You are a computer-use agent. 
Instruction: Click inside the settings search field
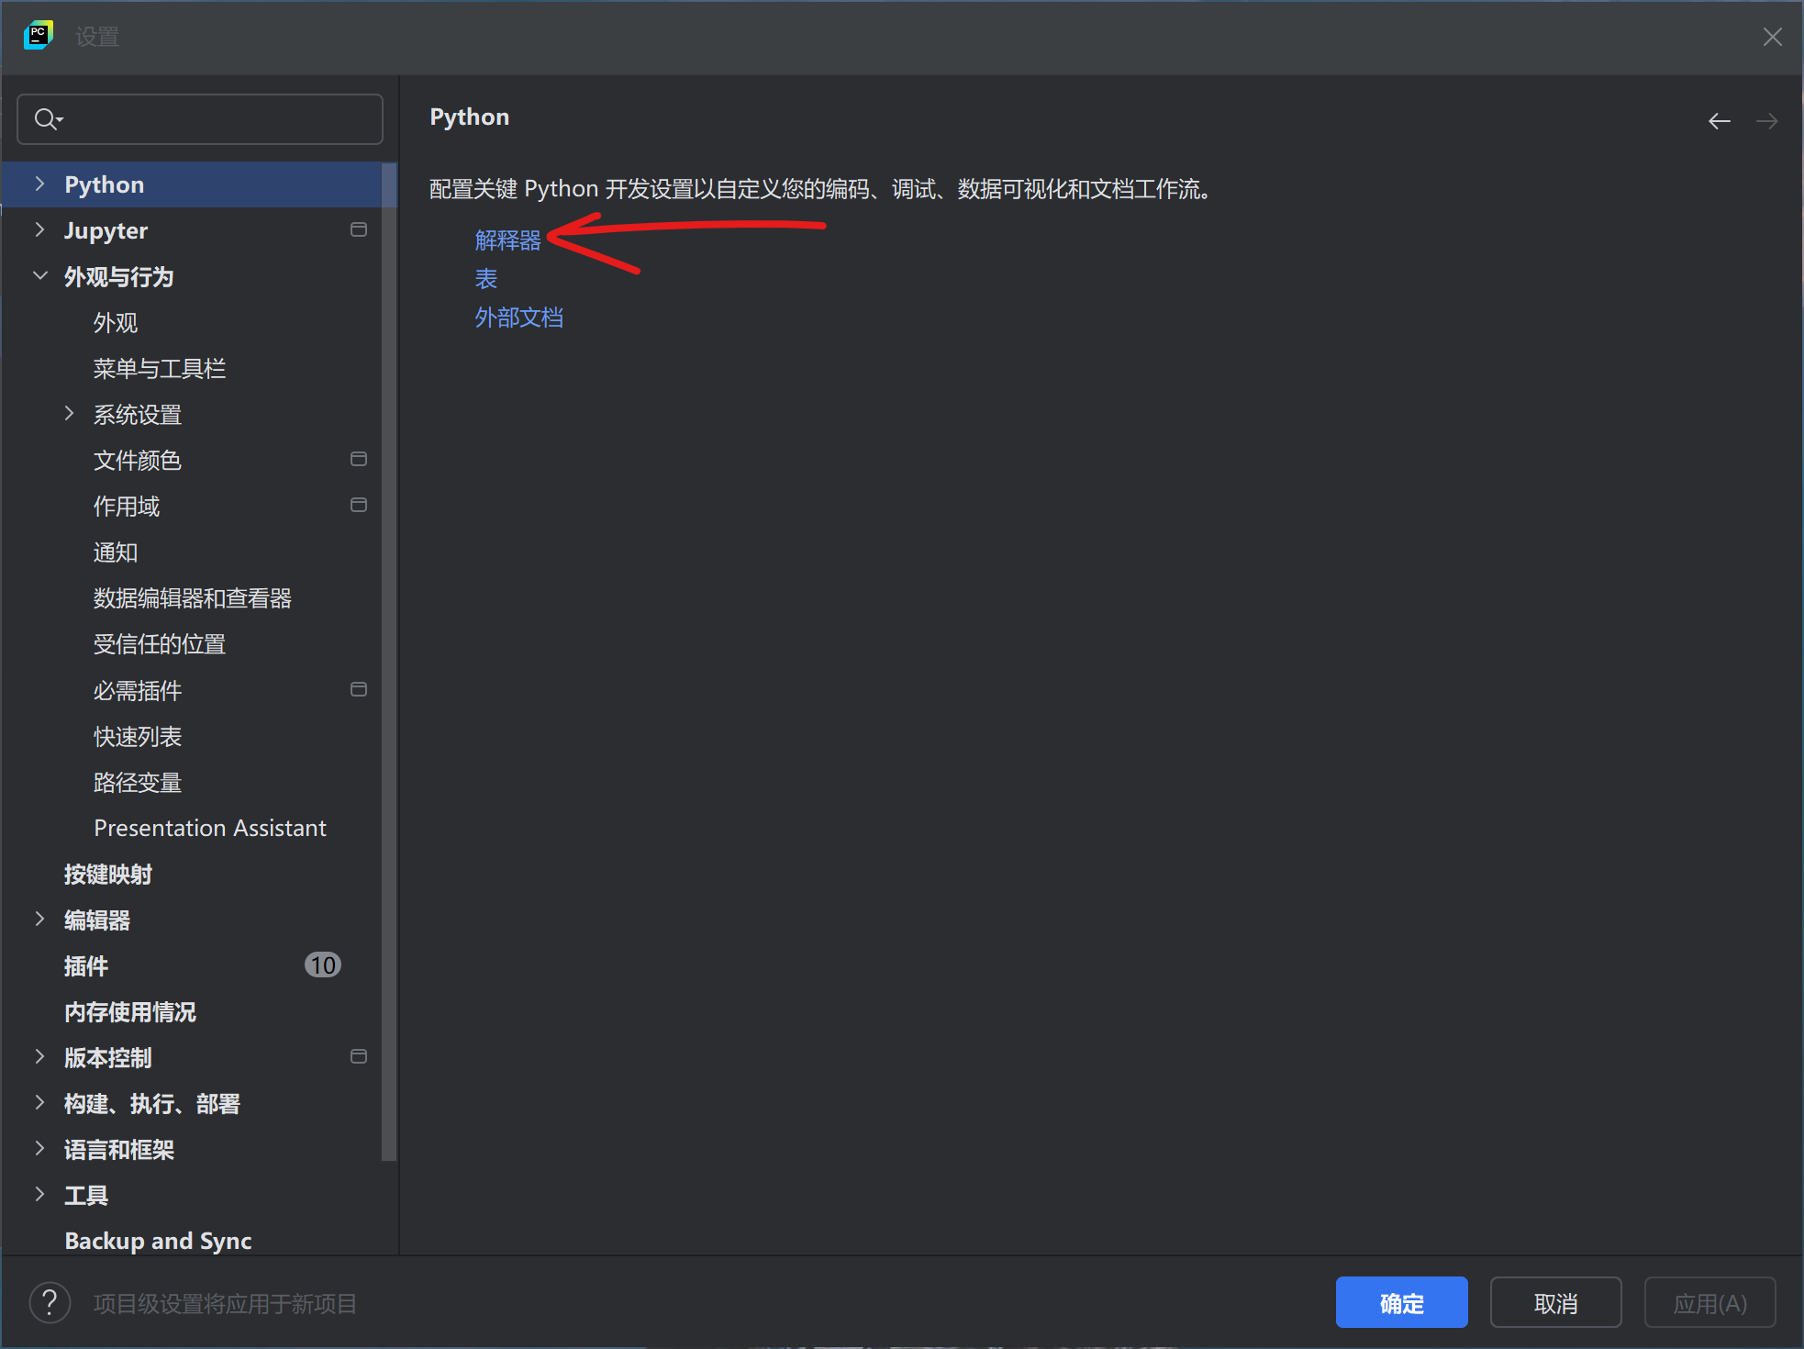tap(220, 119)
